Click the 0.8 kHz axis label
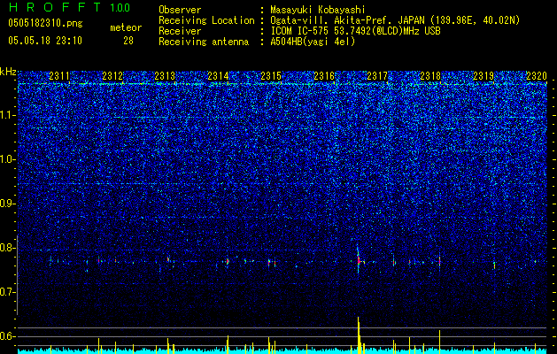This screenshot has height=354, width=557. (8, 248)
